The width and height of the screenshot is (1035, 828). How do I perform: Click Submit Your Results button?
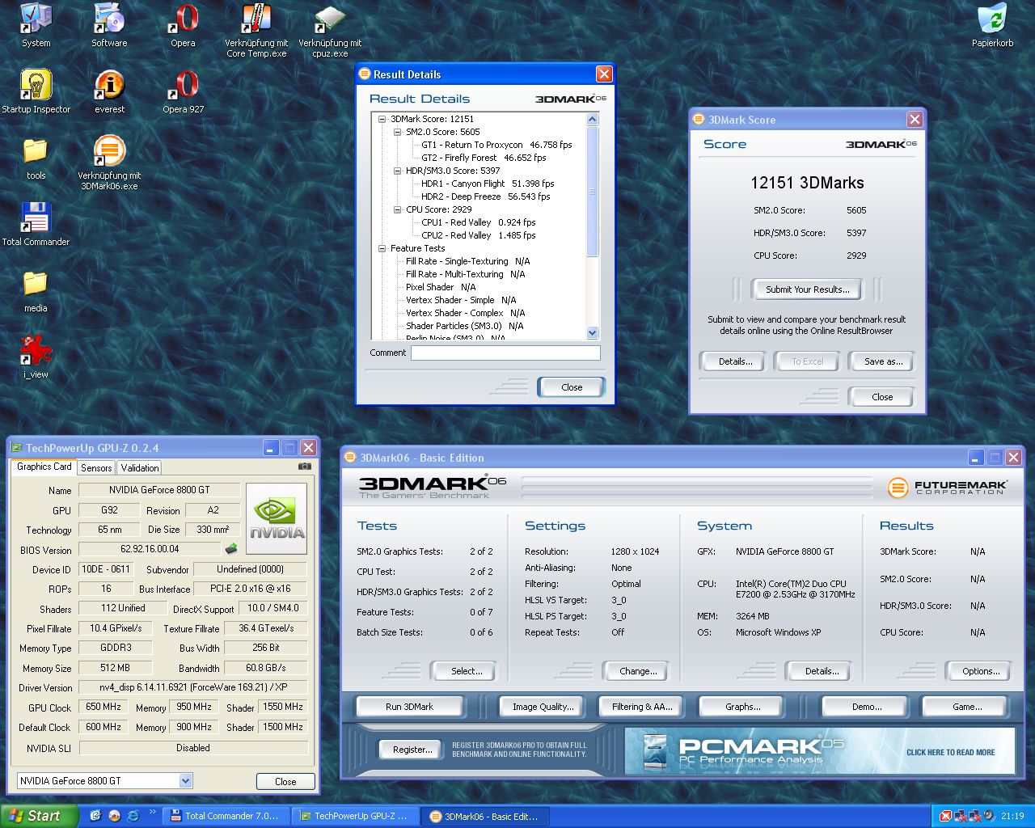(807, 289)
